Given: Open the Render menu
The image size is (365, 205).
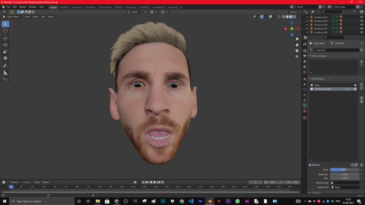Looking at the screenshot, I should (x=23, y=7).
